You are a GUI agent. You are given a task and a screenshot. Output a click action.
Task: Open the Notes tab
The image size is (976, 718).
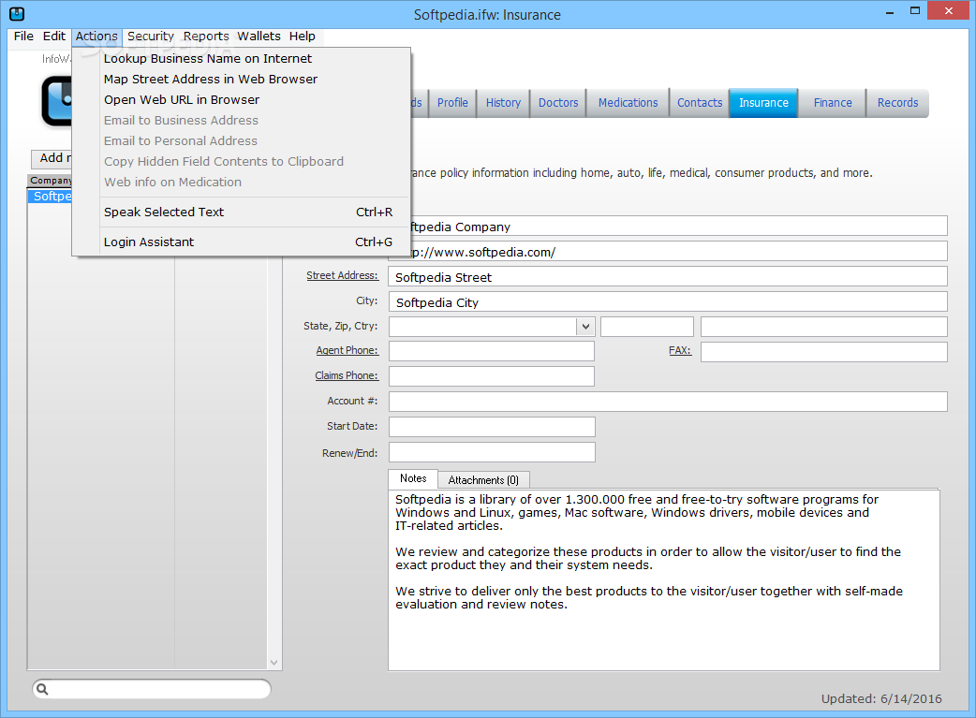[413, 478]
